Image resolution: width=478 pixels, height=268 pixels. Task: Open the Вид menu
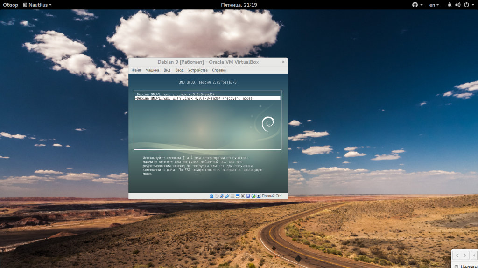point(167,70)
